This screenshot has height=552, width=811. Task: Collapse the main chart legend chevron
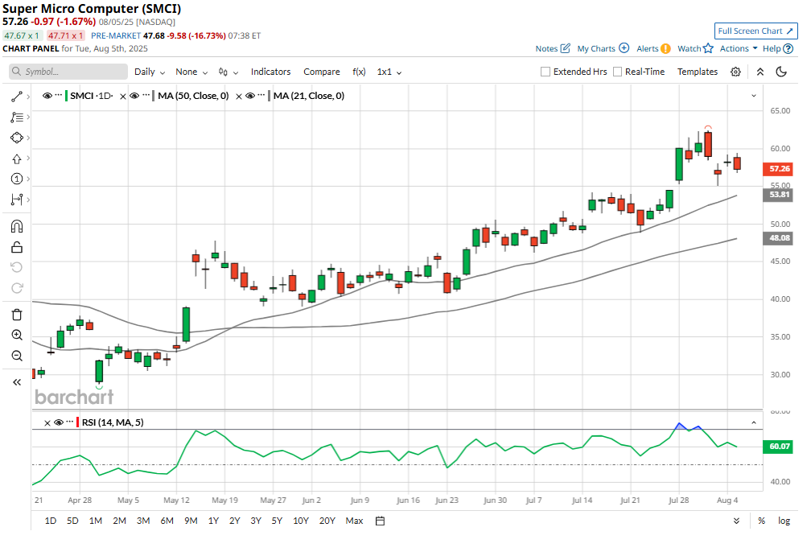click(x=754, y=96)
